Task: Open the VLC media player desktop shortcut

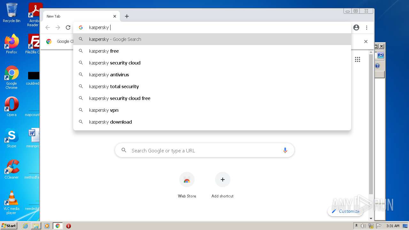Action: coord(12,203)
